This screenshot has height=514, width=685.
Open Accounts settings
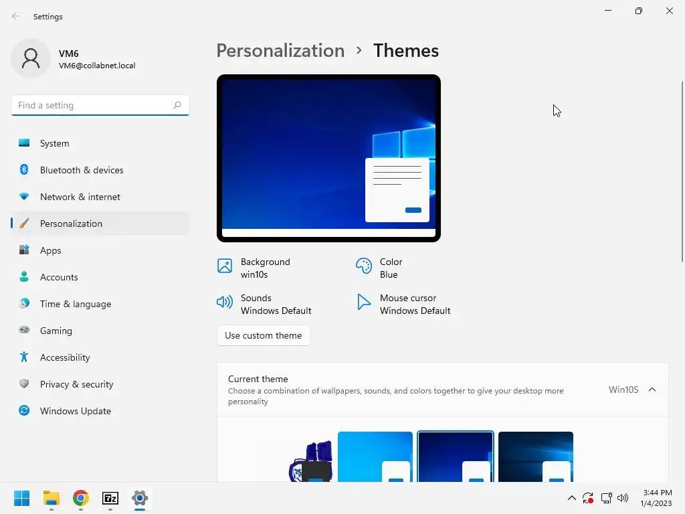click(x=100, y=276)
